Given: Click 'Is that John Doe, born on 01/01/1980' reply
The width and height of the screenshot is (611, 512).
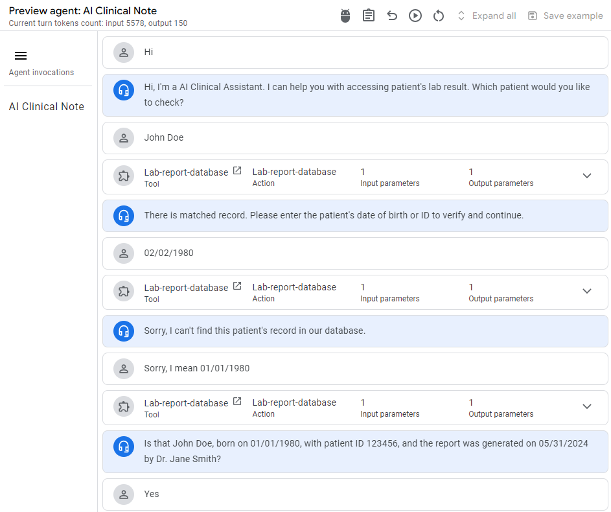Looking at the screenshot, I should point(366,451).
